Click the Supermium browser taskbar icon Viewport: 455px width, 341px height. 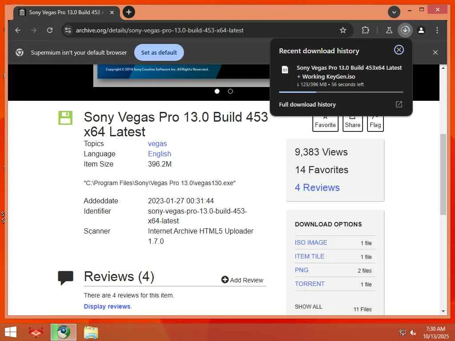(x=64, y=332)
